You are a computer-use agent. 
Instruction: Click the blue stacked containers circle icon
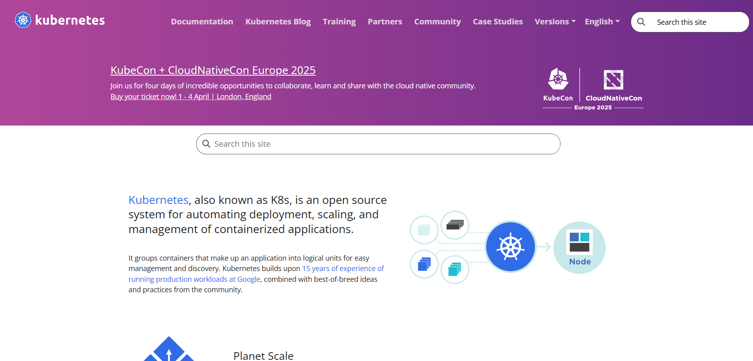(424, 264)
